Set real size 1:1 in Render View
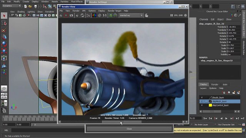 click(x=105, y=15)
